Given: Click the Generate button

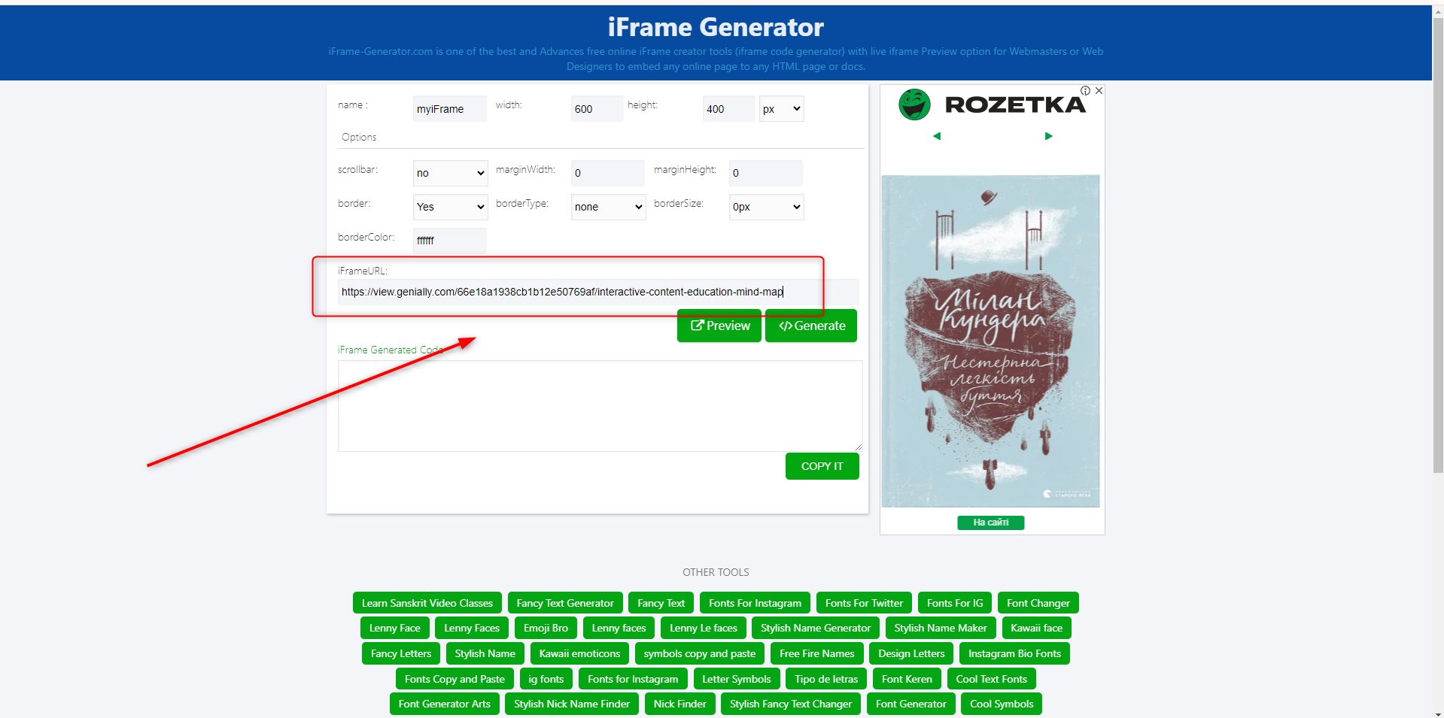Looking at the screenshot, I should [x=811, y=326].
